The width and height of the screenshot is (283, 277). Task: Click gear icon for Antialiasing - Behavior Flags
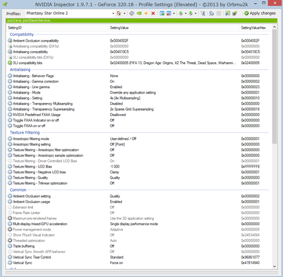[x=10, y=76]
